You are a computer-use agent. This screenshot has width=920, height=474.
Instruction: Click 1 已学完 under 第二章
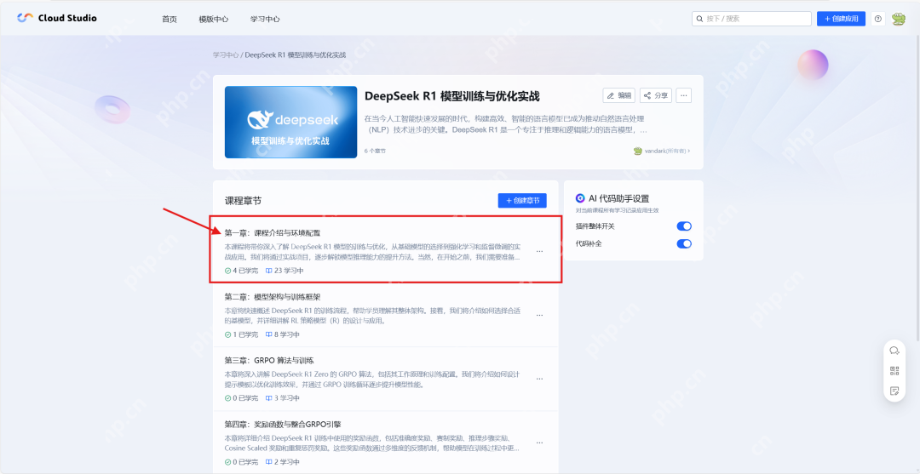[x=241, y=334]
